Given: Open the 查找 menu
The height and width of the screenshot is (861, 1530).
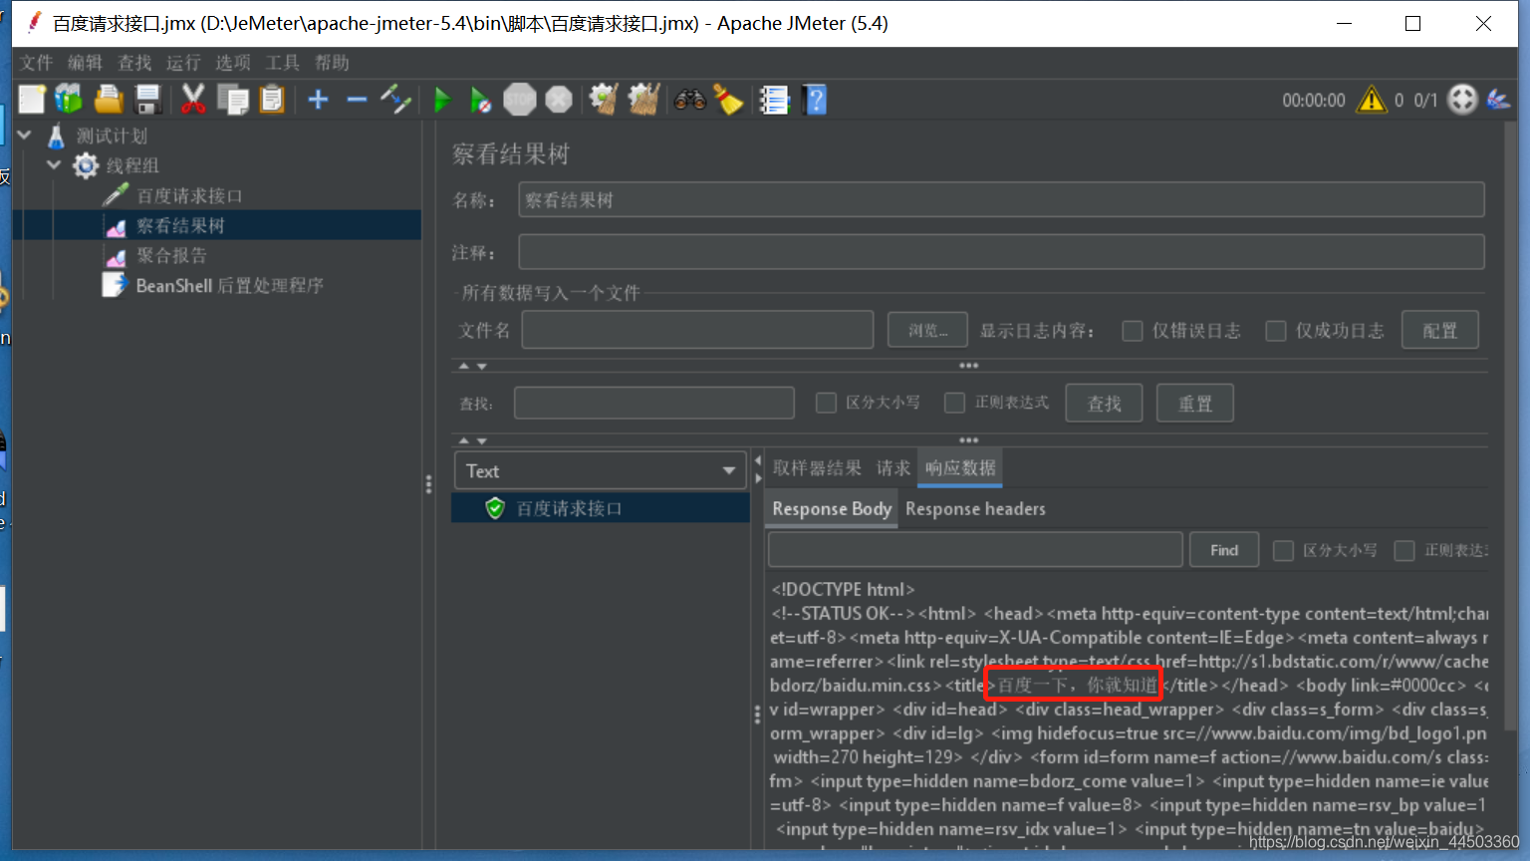Looking at the screenshot, I should pyautogui.click(x=134, y=63).
